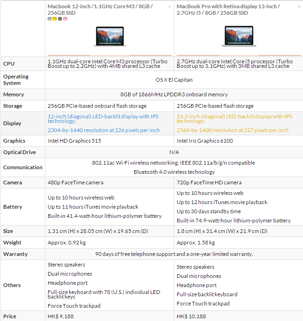Select the Others row label

point(12,285)
